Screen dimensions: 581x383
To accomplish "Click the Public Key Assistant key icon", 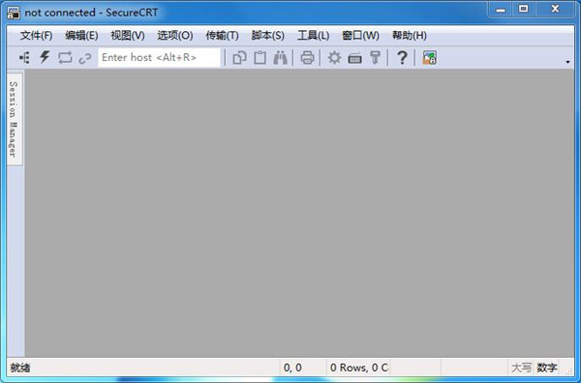I will (376, 58).
